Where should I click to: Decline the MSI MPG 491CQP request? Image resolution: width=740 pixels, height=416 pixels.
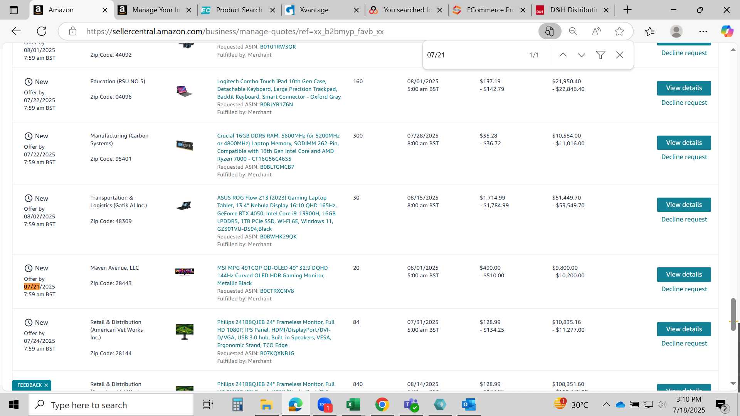click(684, 289)
